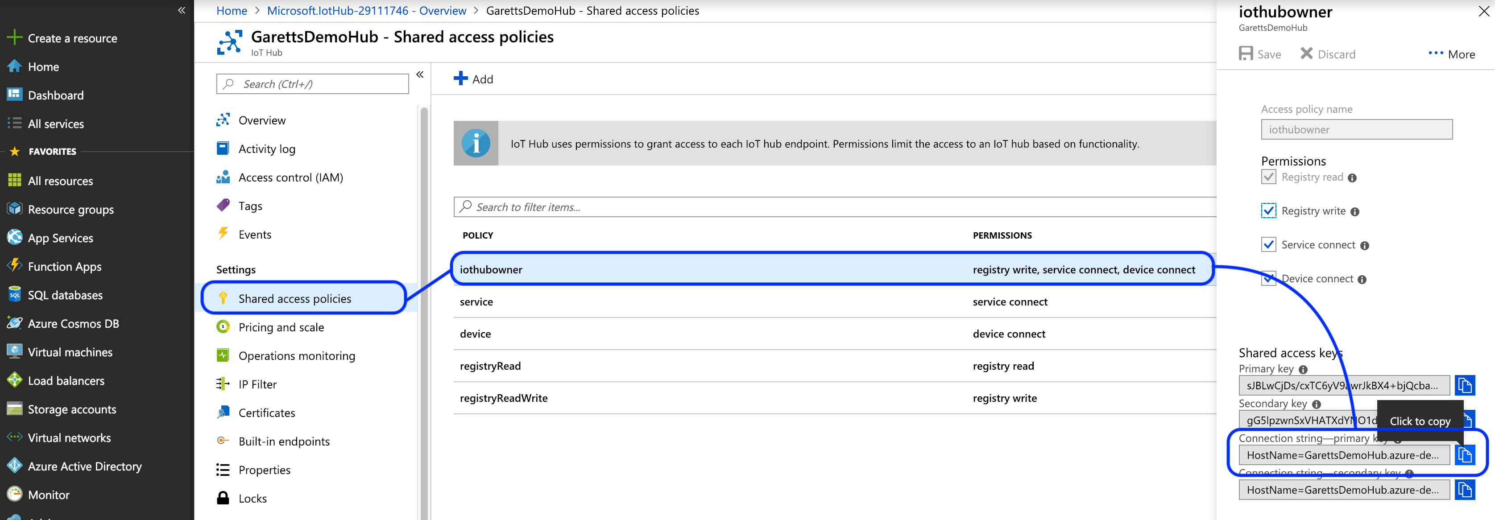Copy connection string secondary key

(x=1465, y=490)
